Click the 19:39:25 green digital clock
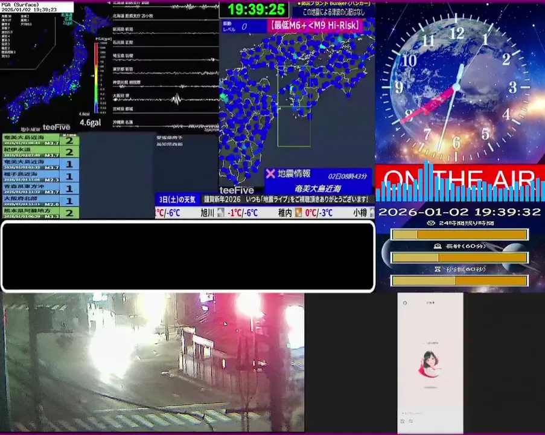This screenshot has height=435, width=545. click(255, 10)
